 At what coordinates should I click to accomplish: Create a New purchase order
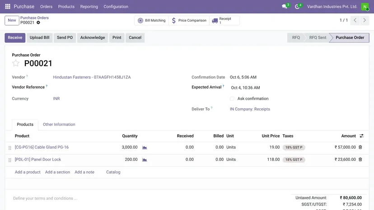pyautogui.click(x=12, y=20)
